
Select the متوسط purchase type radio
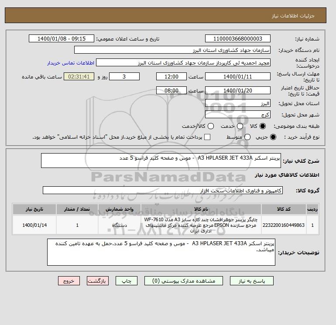pos(247,137)
